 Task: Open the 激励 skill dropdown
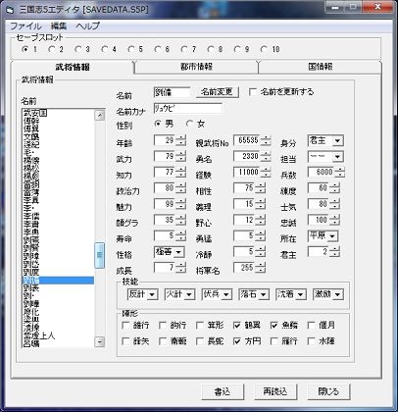[337, 294]
